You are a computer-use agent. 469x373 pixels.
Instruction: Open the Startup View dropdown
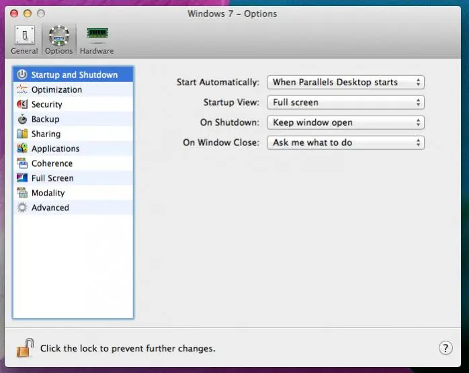tap(345, 102)
